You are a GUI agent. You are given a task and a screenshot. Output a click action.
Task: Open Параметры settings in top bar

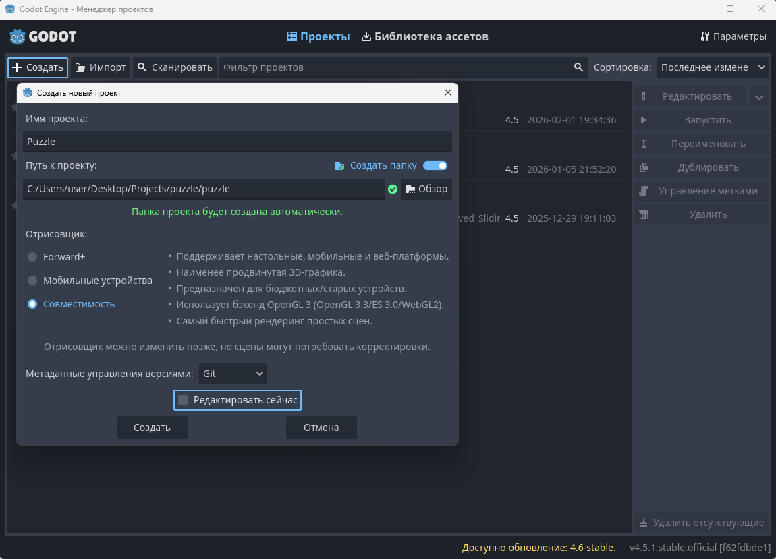point(733,36)
